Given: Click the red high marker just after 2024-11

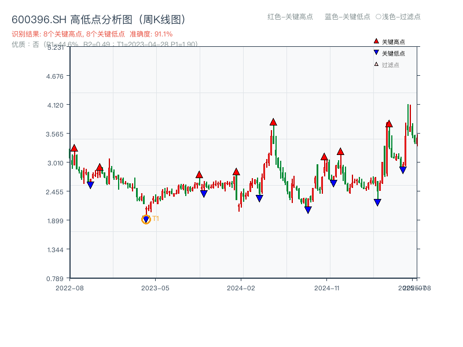Looking at the screenshot, I should tap(340, 152).
